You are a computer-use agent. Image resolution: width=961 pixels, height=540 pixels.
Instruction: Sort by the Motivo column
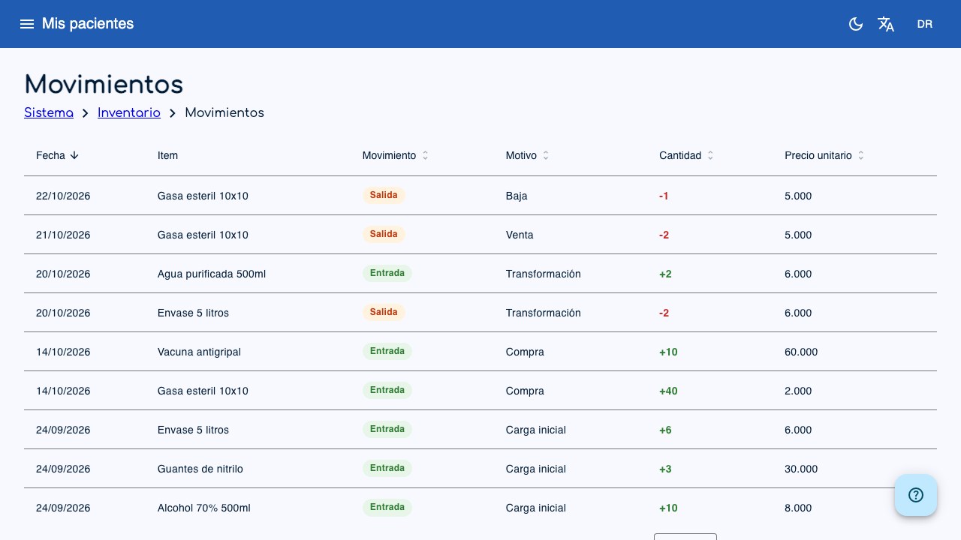(528, 155)
